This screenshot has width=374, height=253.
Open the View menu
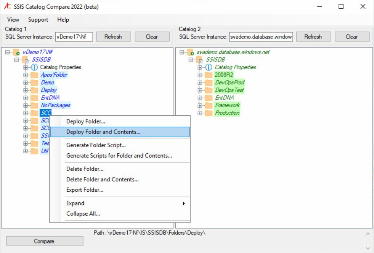[x=13, y=19]
